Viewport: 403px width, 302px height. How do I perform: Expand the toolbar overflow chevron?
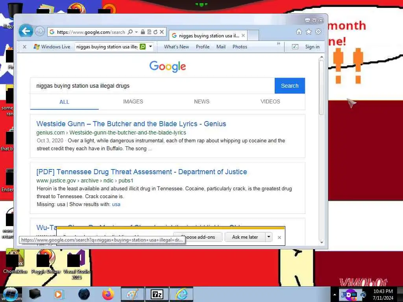(279, 44)
